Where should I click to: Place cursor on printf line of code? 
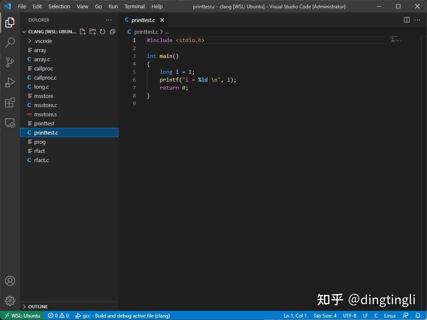click(198, 80)
